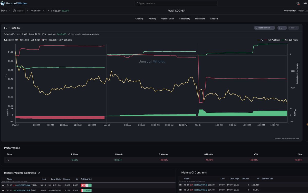Click the Ticker selector field
This screenshot has width=308, height=193.
[18, 11]
